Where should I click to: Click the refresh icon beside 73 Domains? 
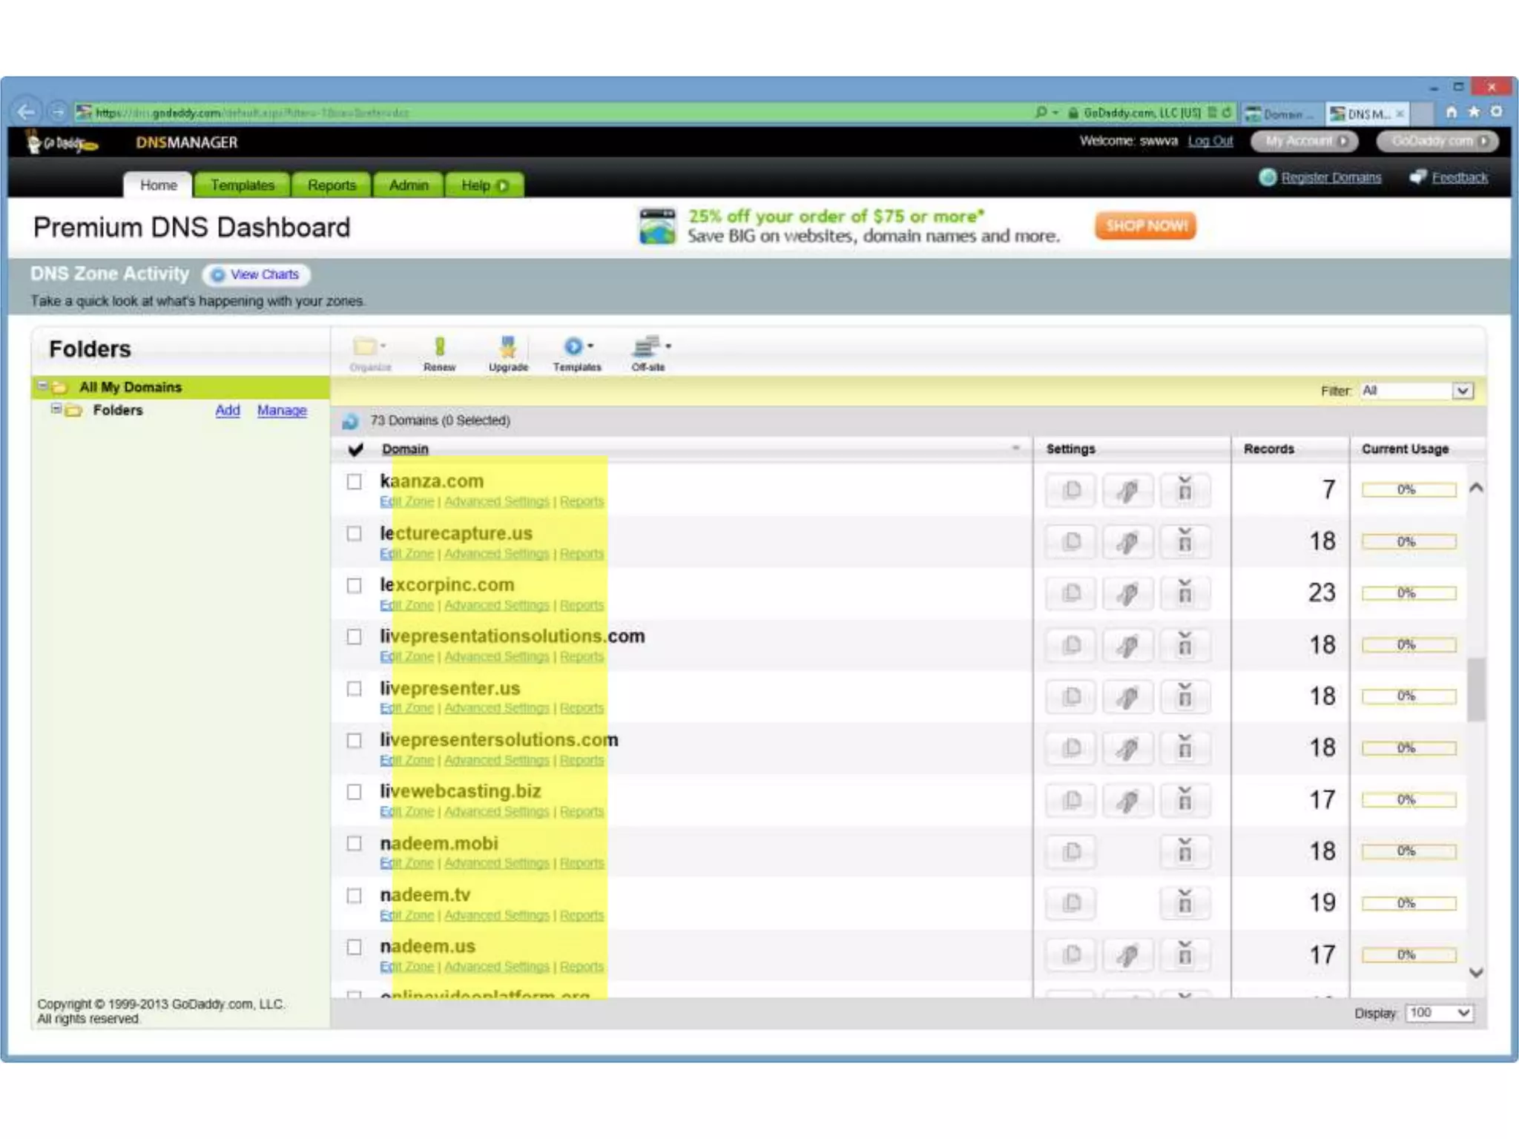point(350,421)
